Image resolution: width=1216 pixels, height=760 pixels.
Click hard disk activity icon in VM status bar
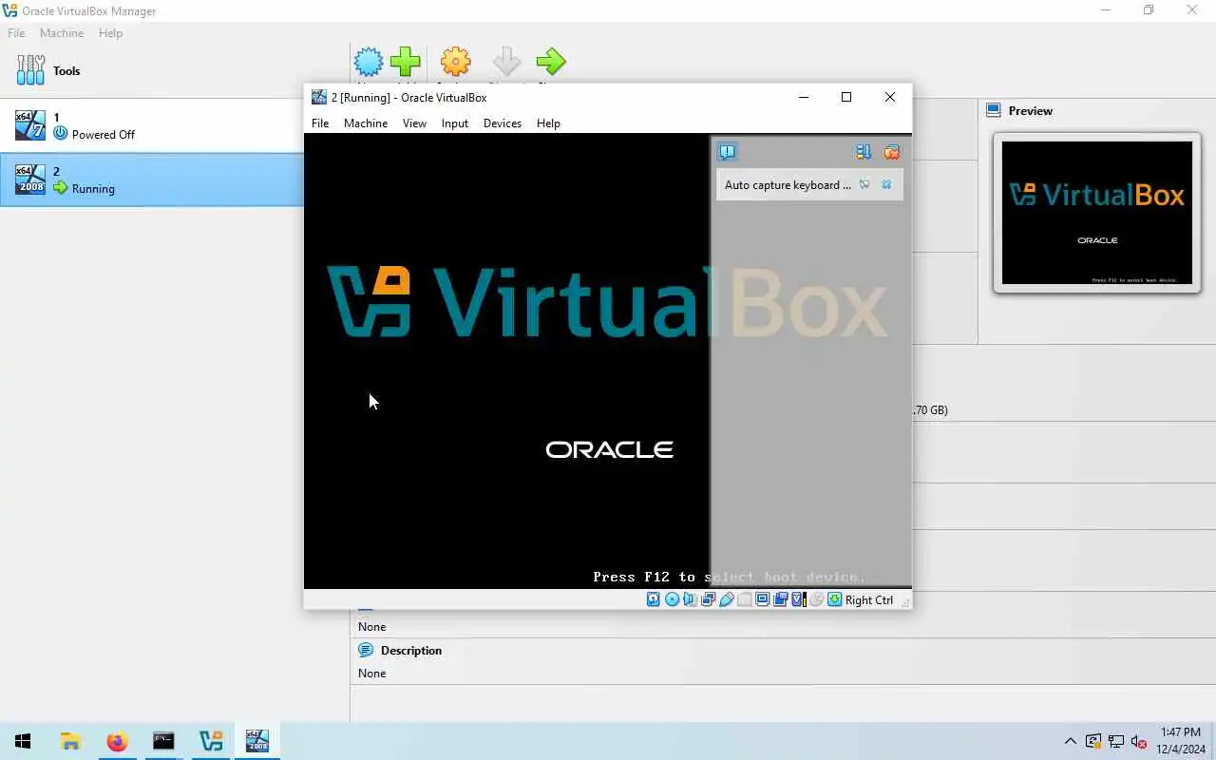coord(653,599)
